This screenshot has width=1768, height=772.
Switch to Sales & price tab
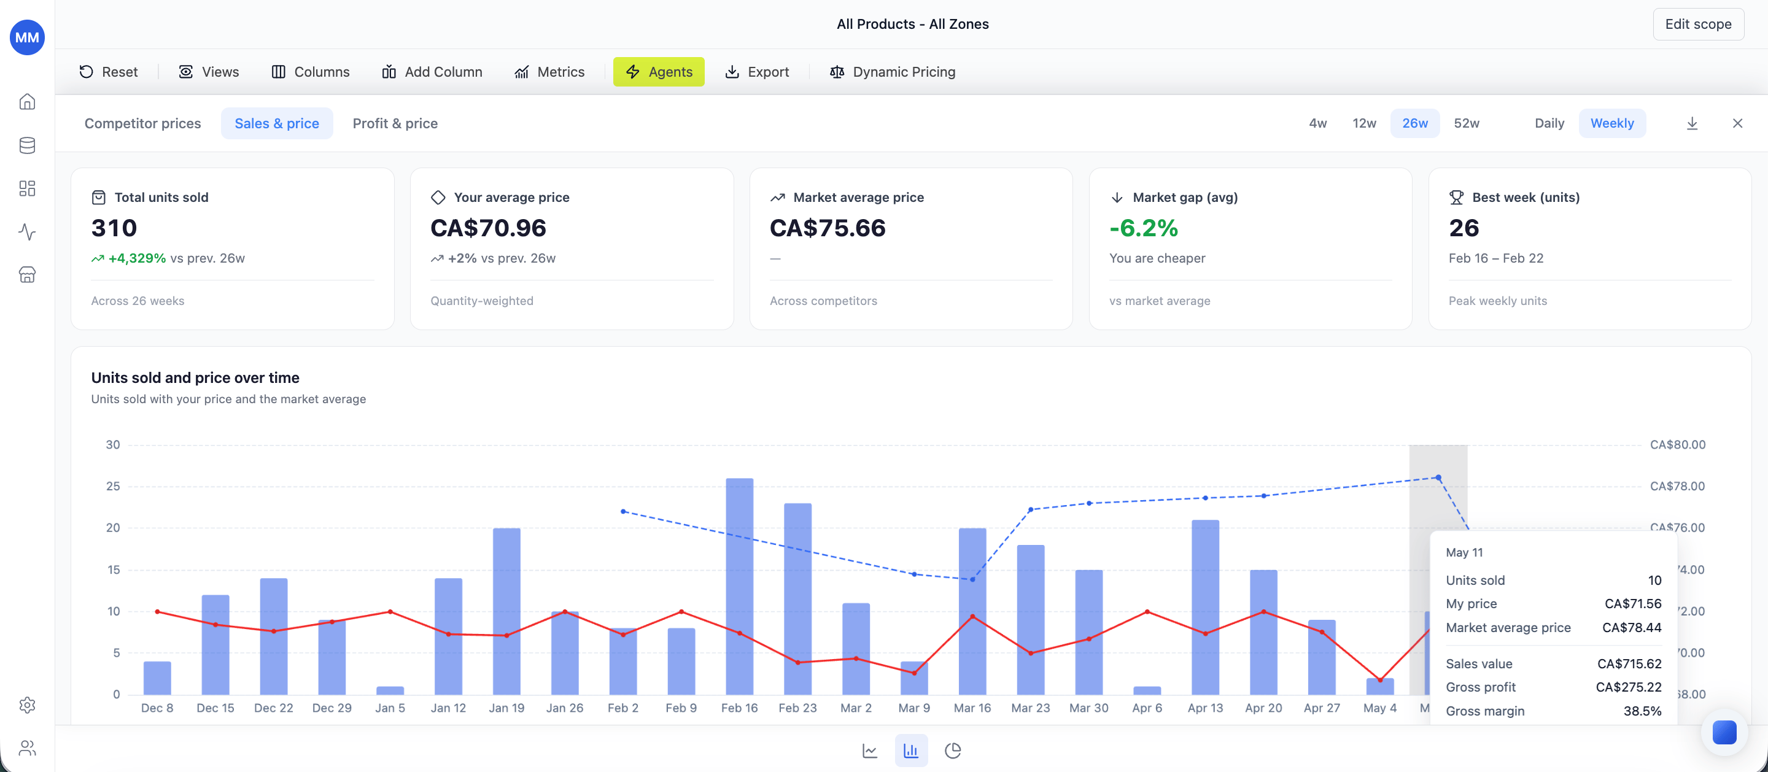click(277, 123)
